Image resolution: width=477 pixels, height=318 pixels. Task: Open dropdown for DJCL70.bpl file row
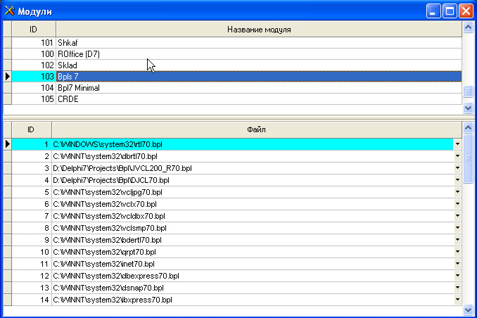tap(457, 180)
